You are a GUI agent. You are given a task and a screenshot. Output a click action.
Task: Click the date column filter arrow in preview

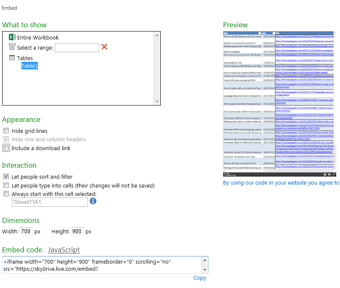(273, 33)
